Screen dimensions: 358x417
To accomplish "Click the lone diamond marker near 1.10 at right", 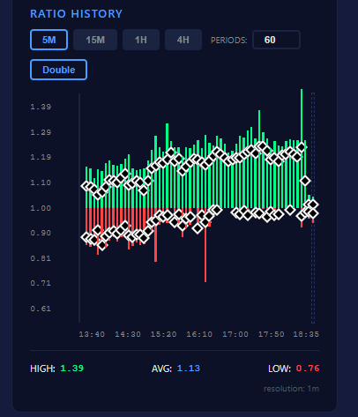I will tap(305, 181).
